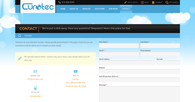Email info@curotec.com link
The height and width of the screenshot is (102, 195).
coord(35,79)
